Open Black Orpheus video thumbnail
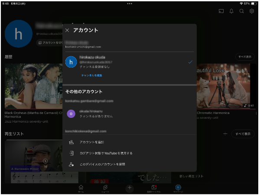260x195 pixels. click(x=33, y=86)
